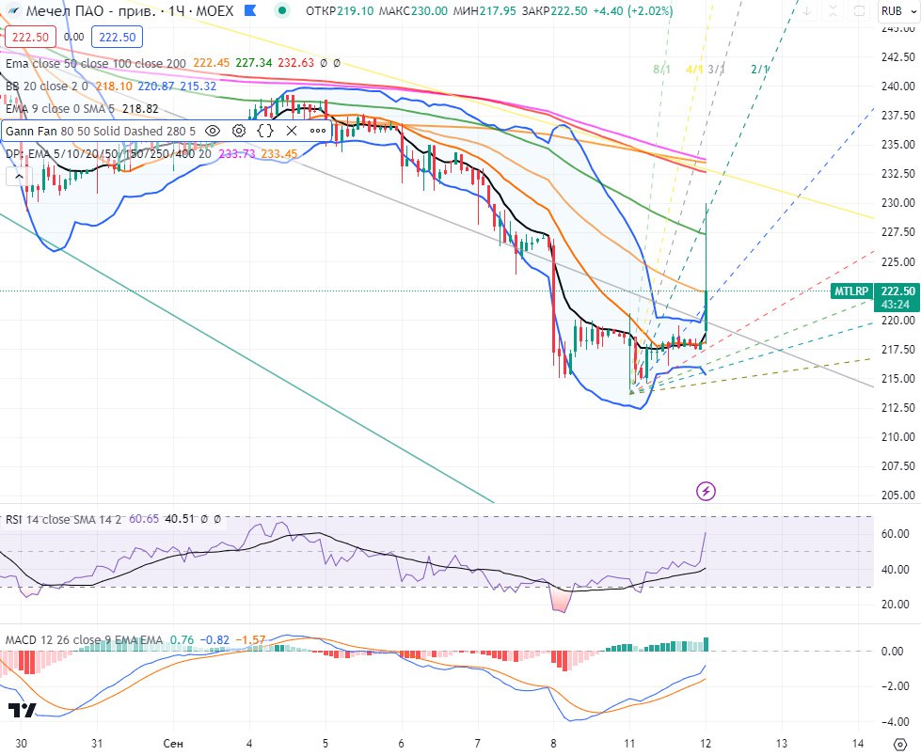Screen dimensions: 921x755
Task: Hide the Gann Fan indicator with eye icon
Action: tap(213, 131)
